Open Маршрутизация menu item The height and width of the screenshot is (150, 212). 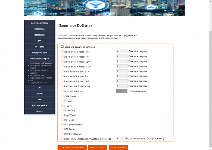pos(39,53)
